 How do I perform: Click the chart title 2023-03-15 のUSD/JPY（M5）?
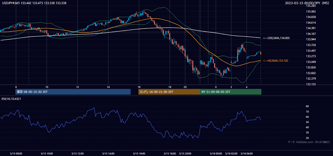[x=307, y=3]
